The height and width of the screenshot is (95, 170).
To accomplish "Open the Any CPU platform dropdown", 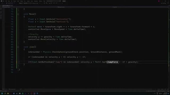I will coord(27,3).
